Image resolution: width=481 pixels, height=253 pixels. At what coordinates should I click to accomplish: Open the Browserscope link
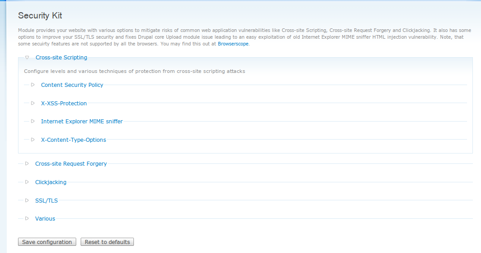233,44
